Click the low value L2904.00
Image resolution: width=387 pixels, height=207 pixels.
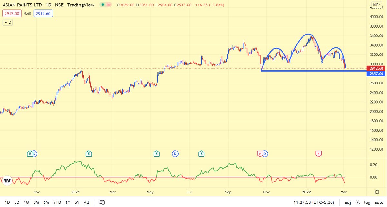(164, 5)
